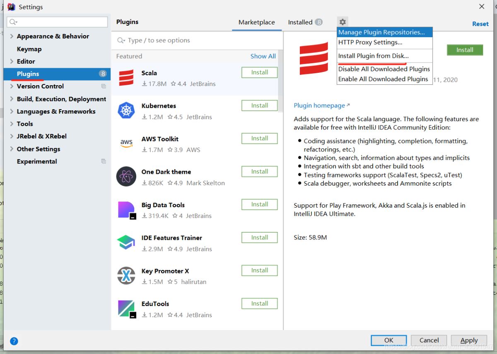Expand the Tools settings section
Image resolution: width=497 pixels, height=354 pixels.
pyautogui.click(x=12, y=124)
